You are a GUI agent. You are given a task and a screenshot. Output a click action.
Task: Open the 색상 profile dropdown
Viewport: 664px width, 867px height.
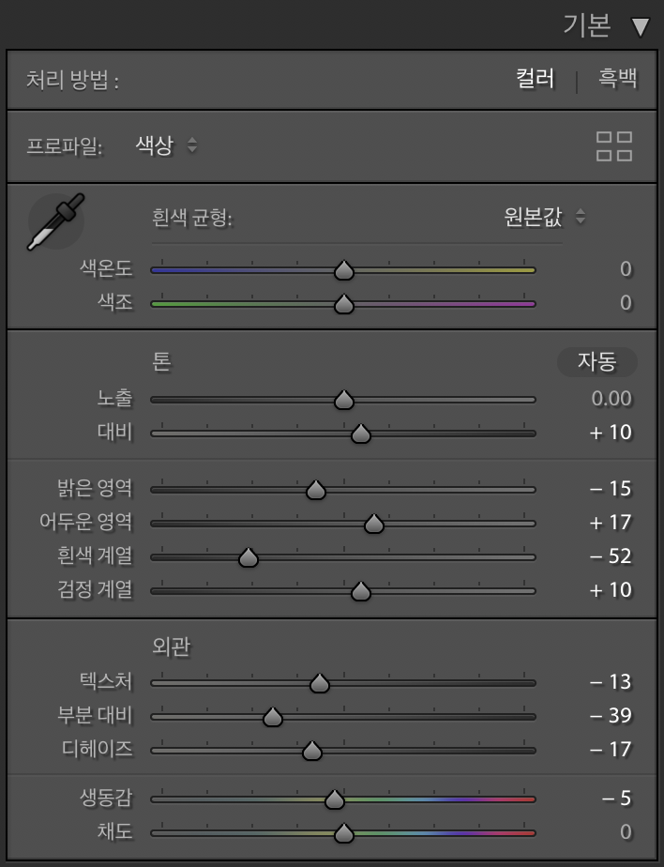click(166, 145)
